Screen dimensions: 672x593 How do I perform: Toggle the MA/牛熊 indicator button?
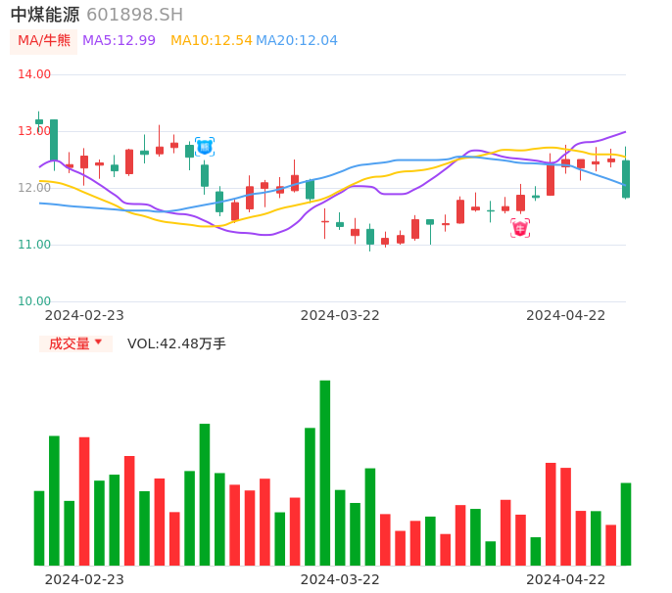[44, 41]
